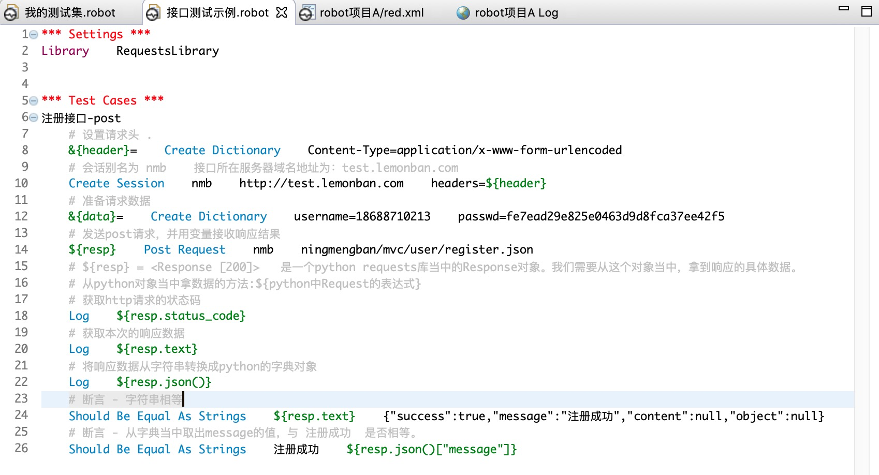Viewport: 879px width, 475px height.
Task: Collapse the Test Cases section fold marker
Action: click(x=34, y=101)
